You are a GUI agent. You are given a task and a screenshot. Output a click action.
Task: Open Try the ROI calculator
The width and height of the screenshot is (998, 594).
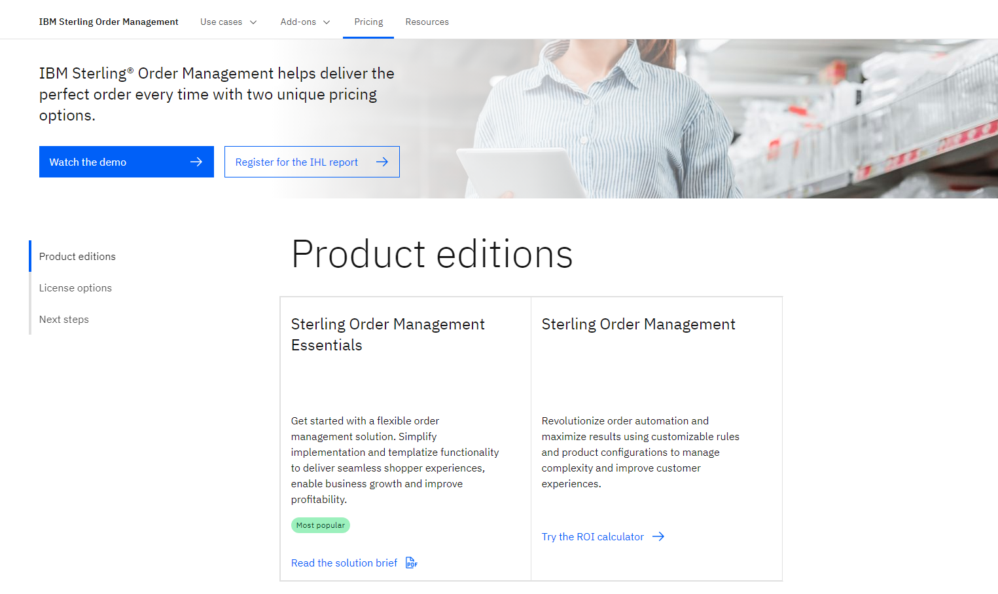point(591,536)
